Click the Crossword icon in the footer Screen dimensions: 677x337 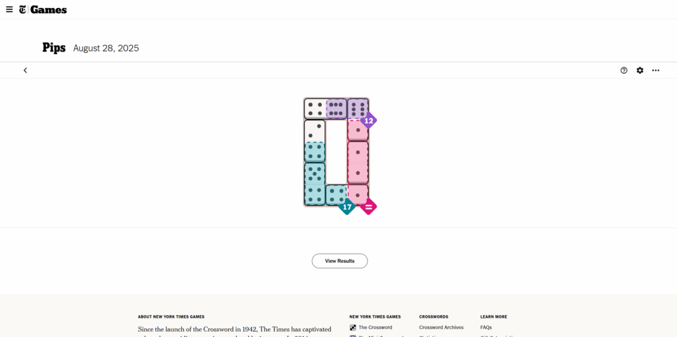click(x=353, y=327)
